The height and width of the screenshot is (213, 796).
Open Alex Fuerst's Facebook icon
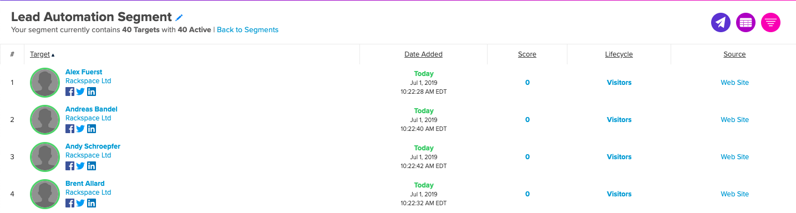[x=70, y=92]
